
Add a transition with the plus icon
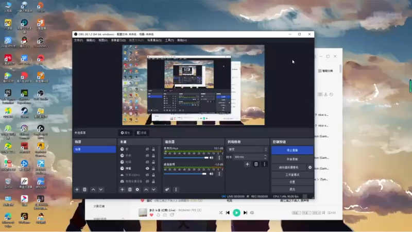[x=247, y=164]
